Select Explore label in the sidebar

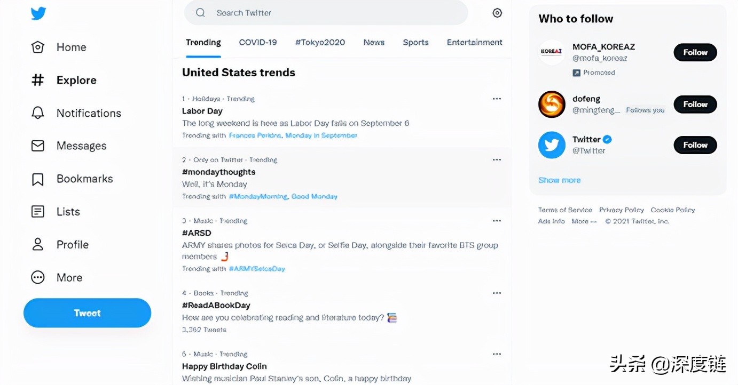click(76, 80)
